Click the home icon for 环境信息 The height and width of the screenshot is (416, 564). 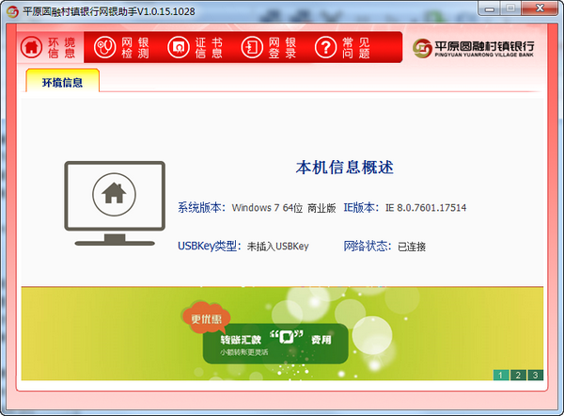point(31,47)
